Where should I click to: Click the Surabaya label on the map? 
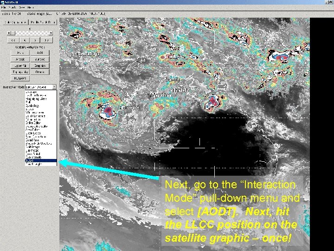89,53
